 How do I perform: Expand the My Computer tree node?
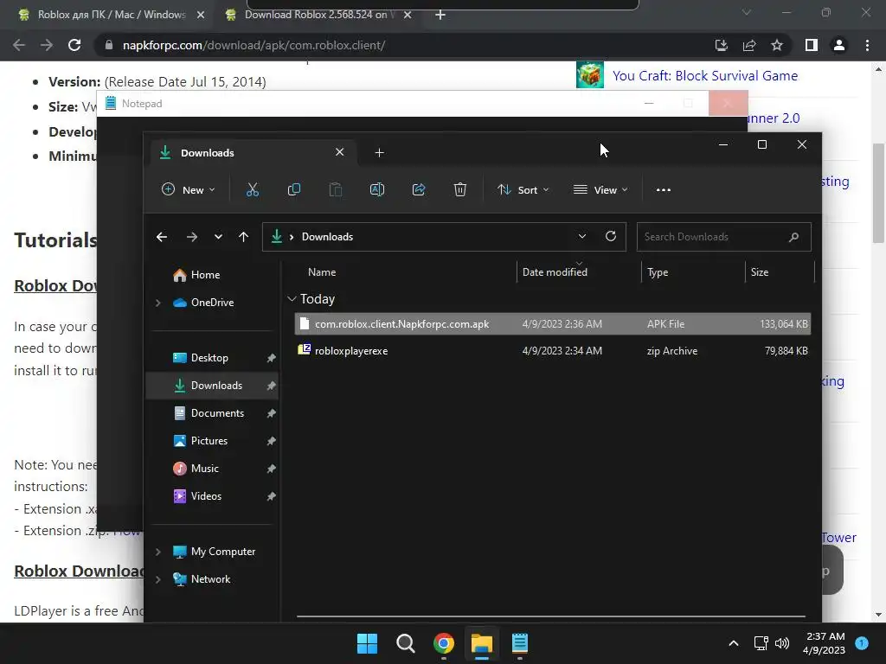157,552
